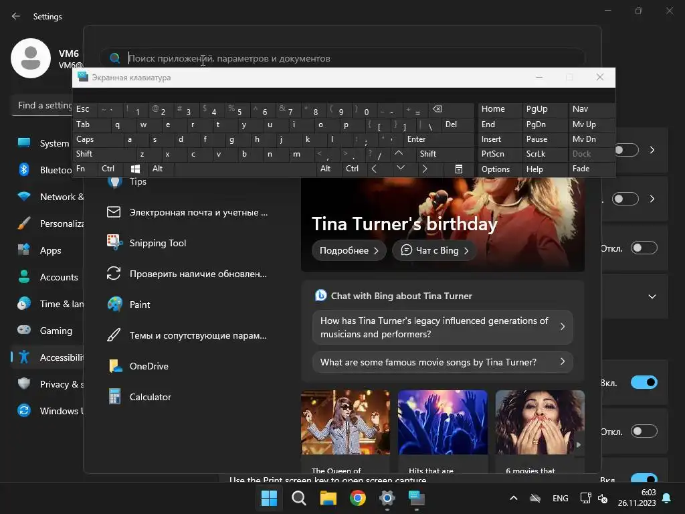Click the Чат с Bing button
This screenshot has height=514, width=685.
point(435,250)
